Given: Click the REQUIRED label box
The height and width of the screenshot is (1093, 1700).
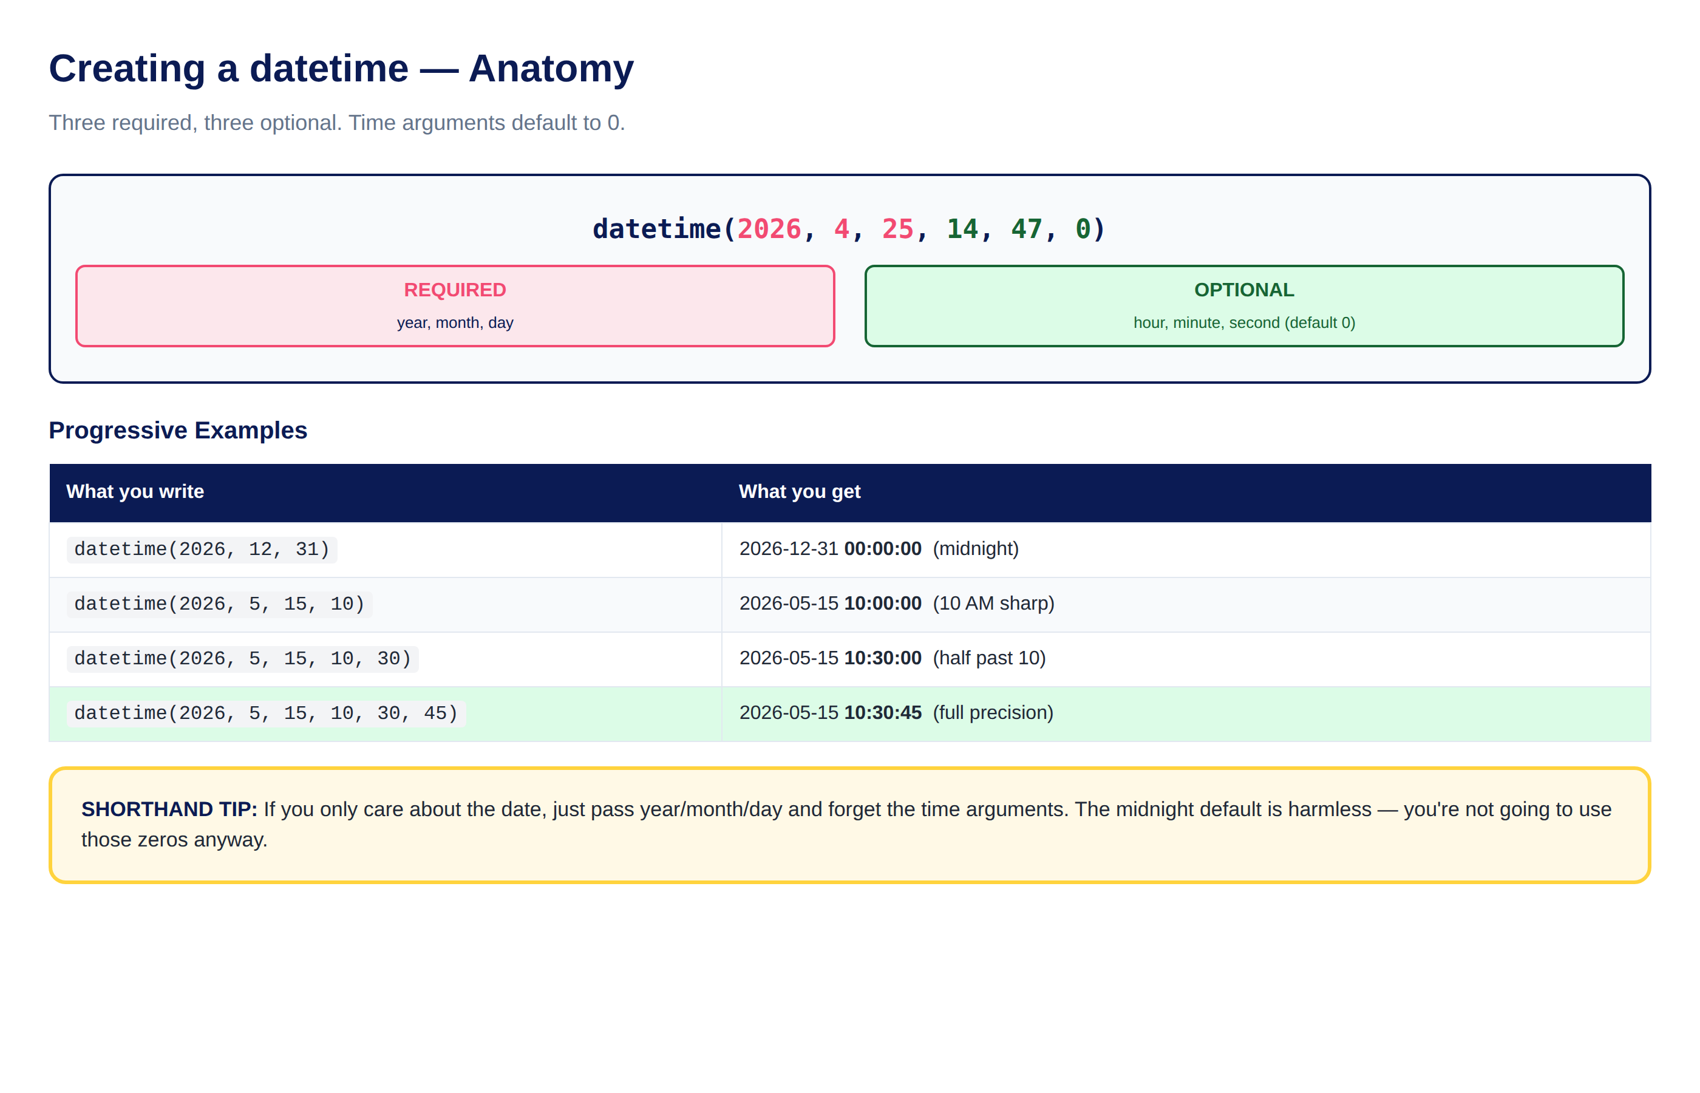Looking at the screenshot, I should (x=455, y=306).
